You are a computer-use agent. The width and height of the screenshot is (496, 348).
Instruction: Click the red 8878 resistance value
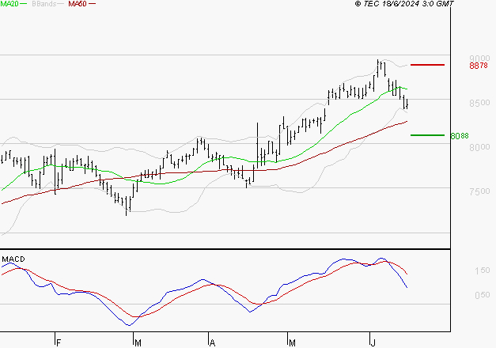(479, 66)
